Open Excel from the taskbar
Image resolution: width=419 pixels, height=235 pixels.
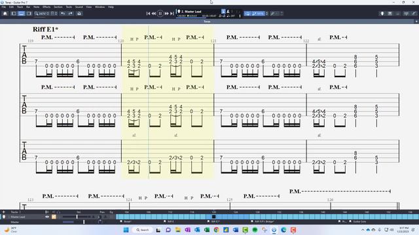[x=207, y=230]
